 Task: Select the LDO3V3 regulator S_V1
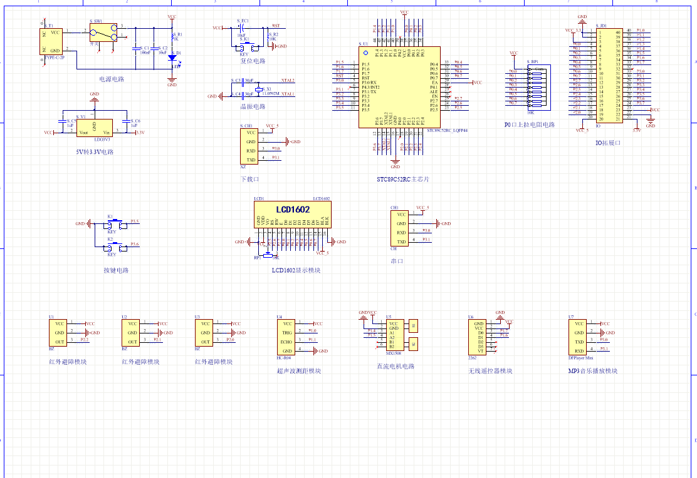(94, 128)
